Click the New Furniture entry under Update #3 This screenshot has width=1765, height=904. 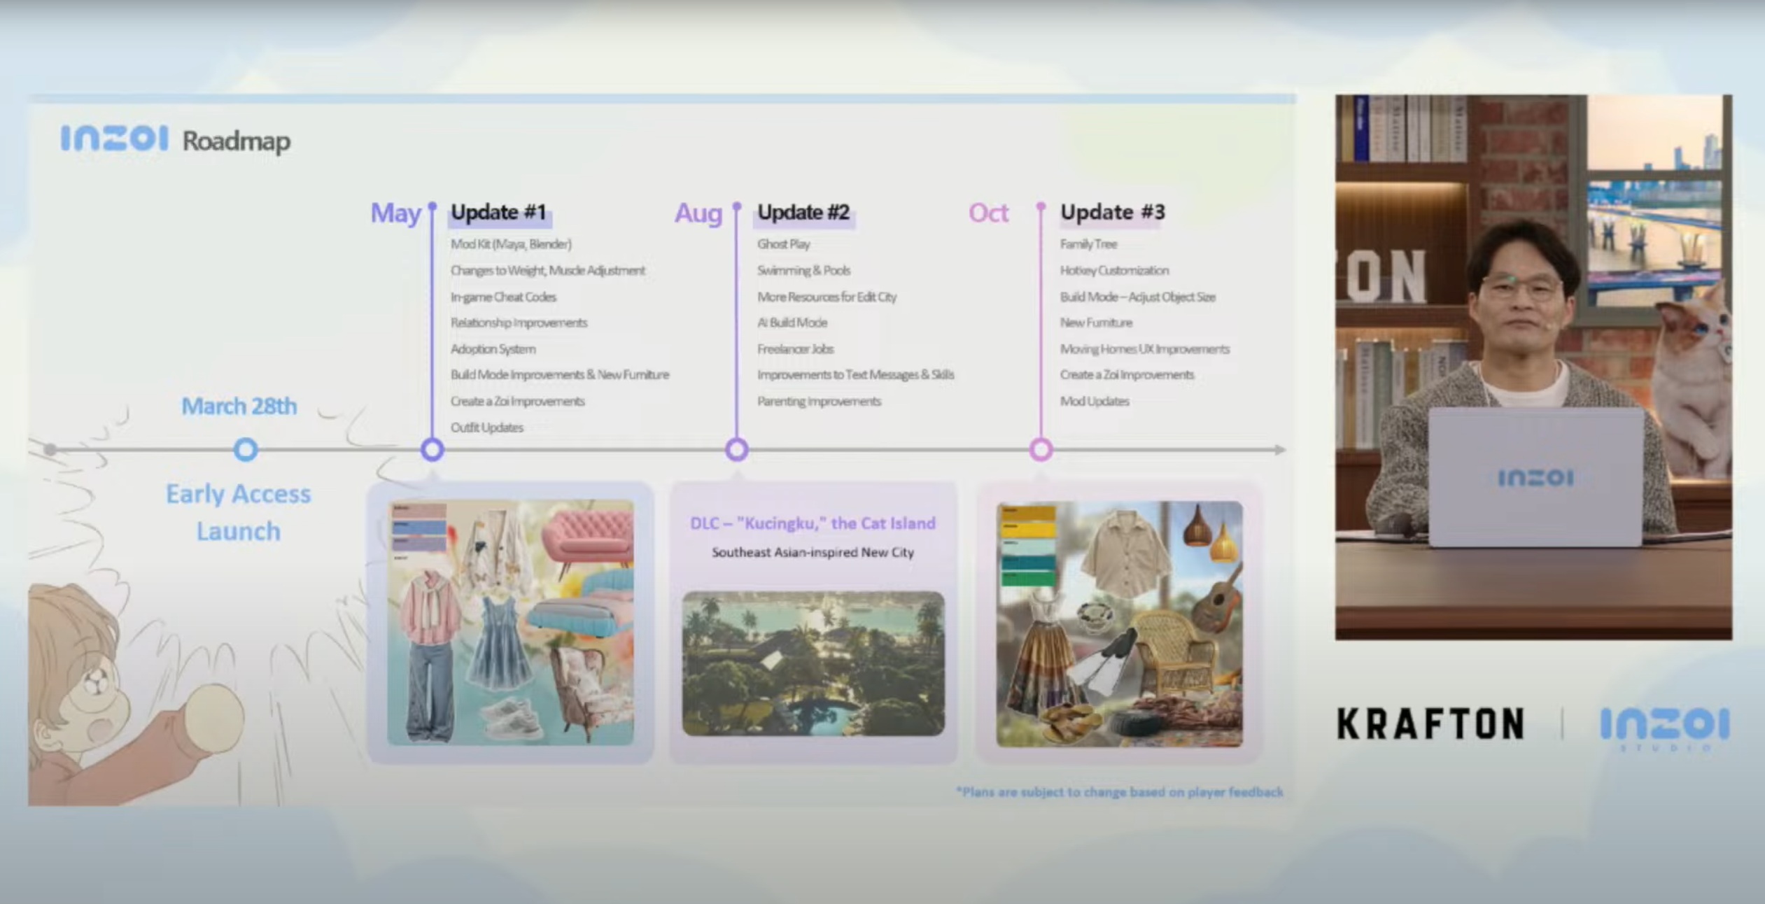[1096, 323]
